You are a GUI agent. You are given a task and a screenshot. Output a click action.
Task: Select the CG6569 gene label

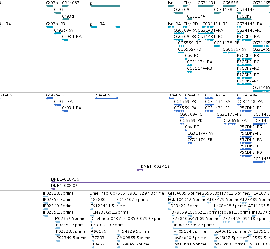click(x=181, y=9)
